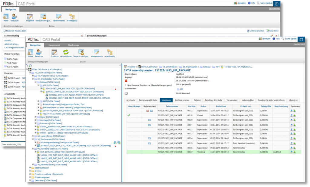Collapse the 30_Zeichnungen folder node

coord(33,139)
